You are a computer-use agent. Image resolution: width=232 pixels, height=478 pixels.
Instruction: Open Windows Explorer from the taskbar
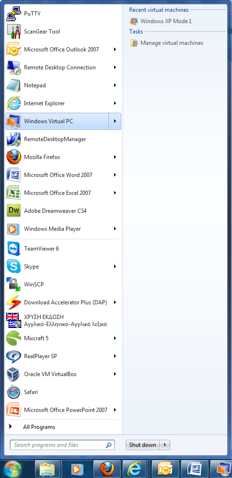coord(48,470)
